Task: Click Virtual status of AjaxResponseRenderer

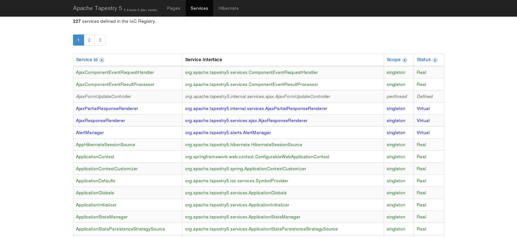Action: (x=423, y=120)
